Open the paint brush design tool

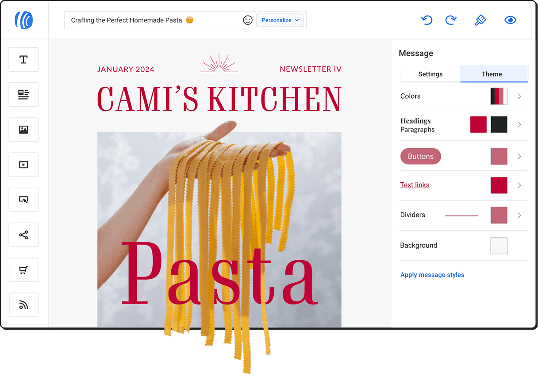480,20
